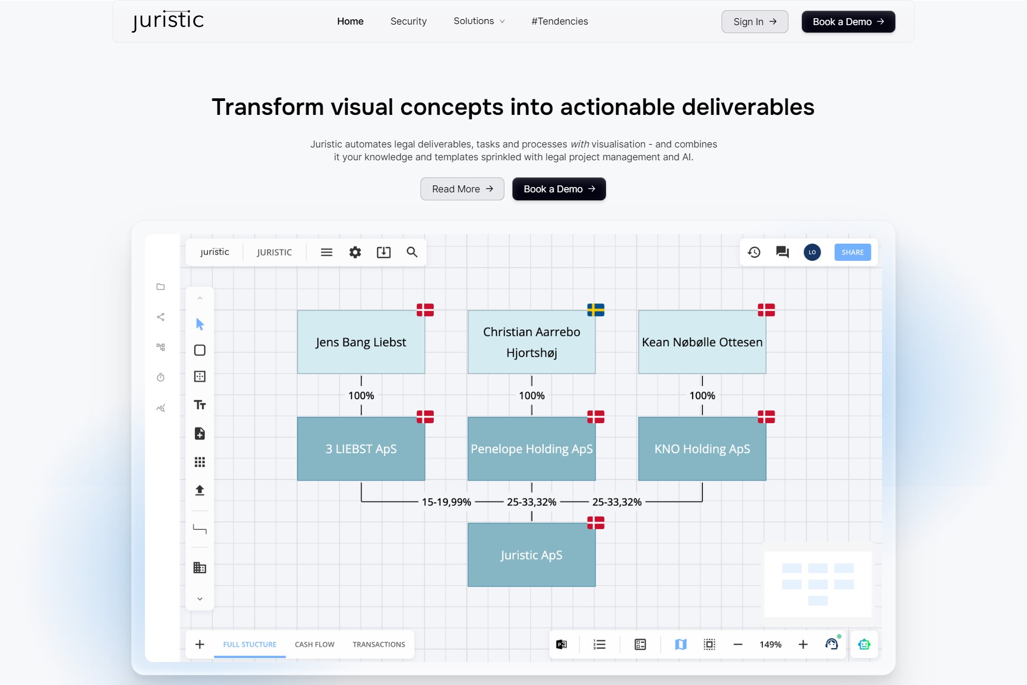Click the settings gear icon
Screen dimensions: 1027x685
354,252
